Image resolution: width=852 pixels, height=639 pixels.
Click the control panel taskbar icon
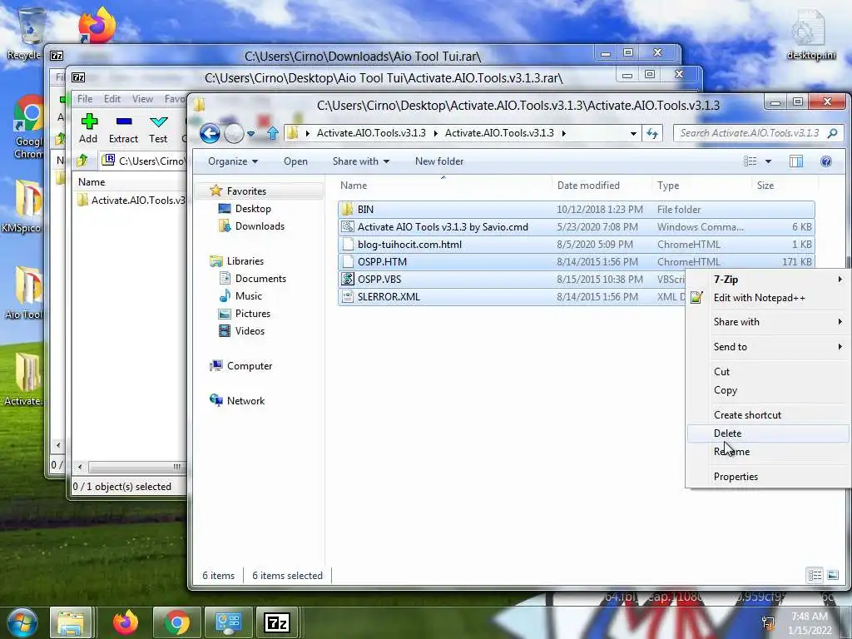228,622
